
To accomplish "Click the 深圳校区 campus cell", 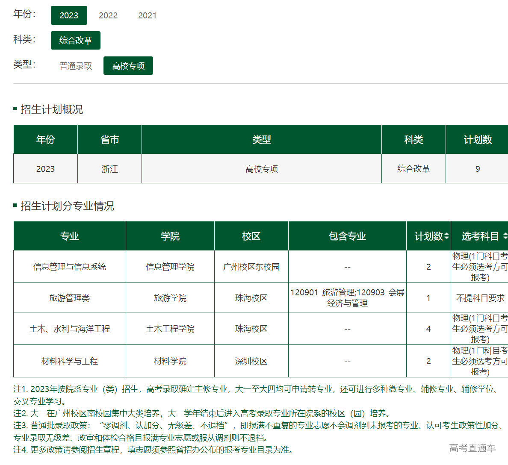I will [251, 361].
